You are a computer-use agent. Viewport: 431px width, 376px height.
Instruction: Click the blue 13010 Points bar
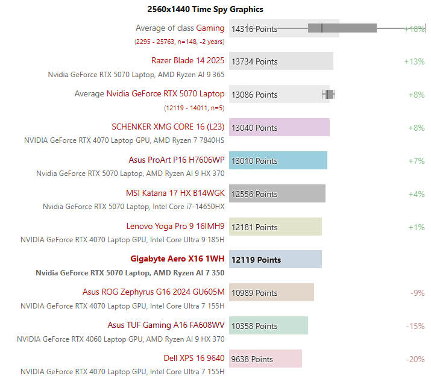pyautogui.click(x=278, y=160)
